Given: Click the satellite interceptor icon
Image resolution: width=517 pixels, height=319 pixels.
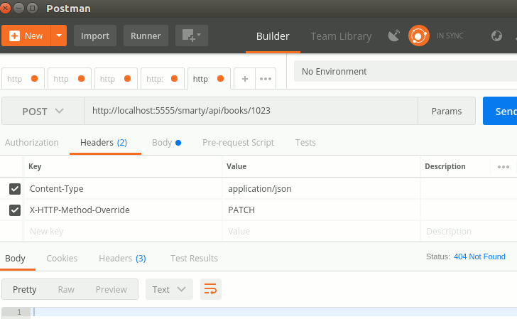Looking at the screenshot, I should 393,36.
